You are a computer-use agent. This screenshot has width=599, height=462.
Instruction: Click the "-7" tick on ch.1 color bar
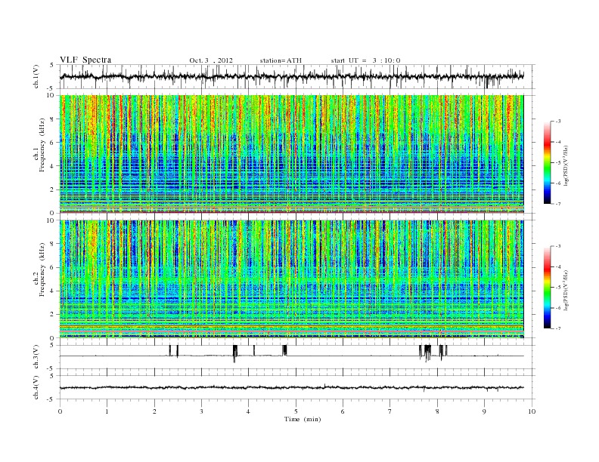pyautogui.click(x=557, y=204)
